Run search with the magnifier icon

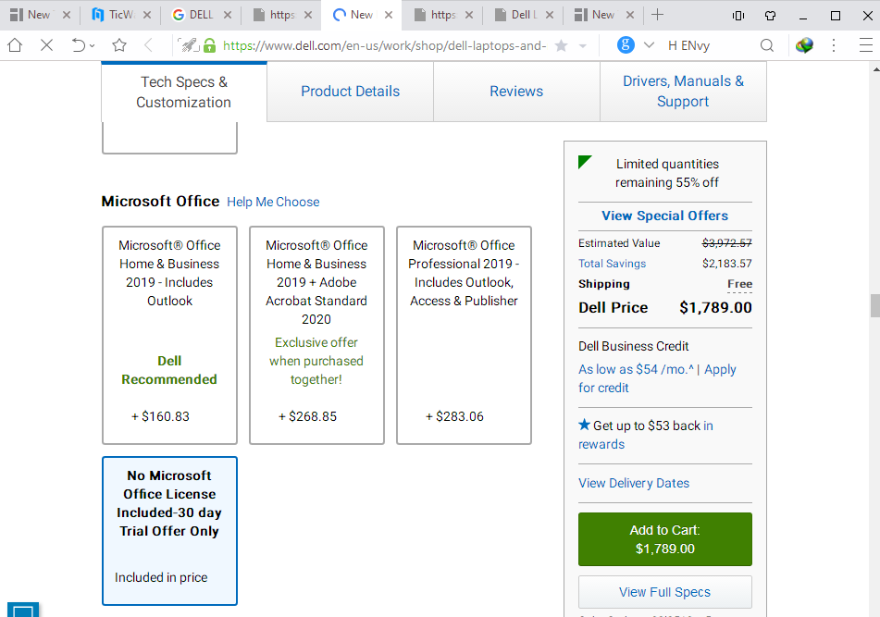coord(766,45)
